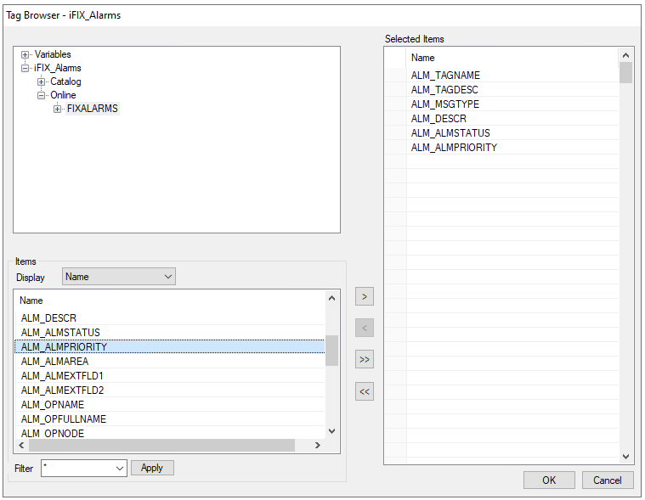The image size is (645, 500).
Task: Click the Items list horizontal scrollbar thumb
Action: (161, 445)
